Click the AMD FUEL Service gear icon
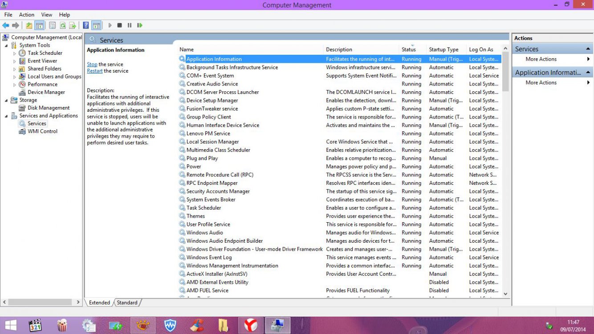Screen dimensions: 594x334 click(182, 290)
